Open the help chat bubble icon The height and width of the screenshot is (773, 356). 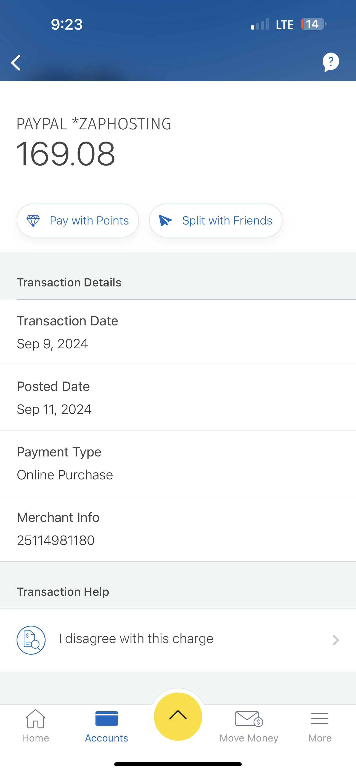coord(331,62)
